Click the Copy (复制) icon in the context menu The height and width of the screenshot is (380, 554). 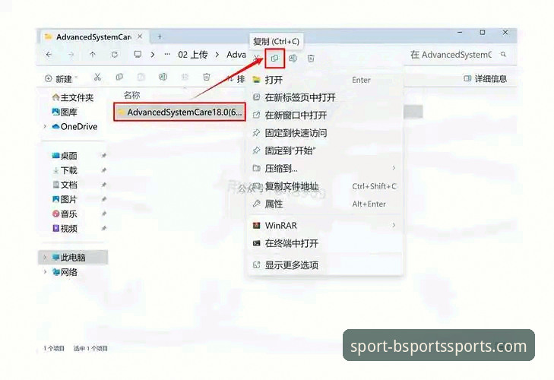point(274,59)
